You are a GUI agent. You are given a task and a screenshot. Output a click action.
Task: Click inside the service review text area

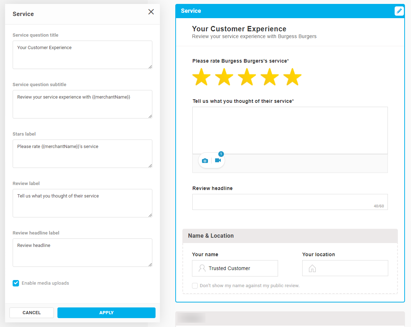[x=290, y=130]
